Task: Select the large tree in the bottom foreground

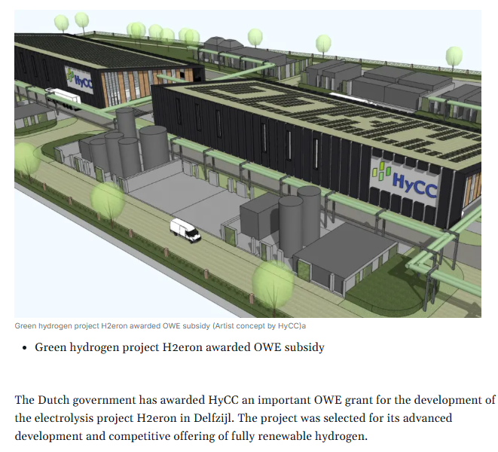Action: pos(272,281)
